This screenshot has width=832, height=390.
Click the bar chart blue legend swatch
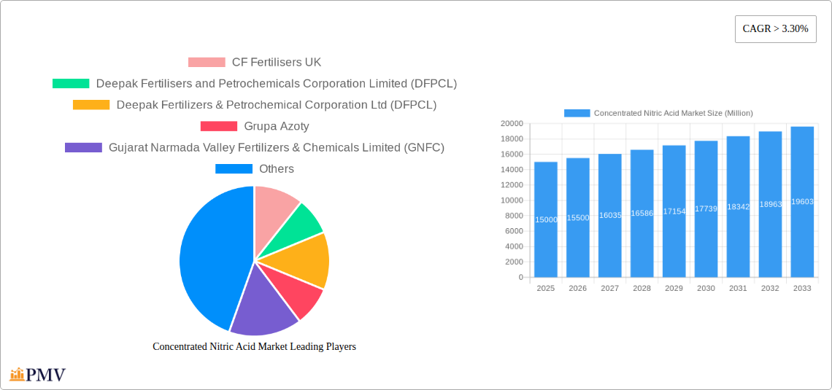pyautogui.click(x=577, y=113)
